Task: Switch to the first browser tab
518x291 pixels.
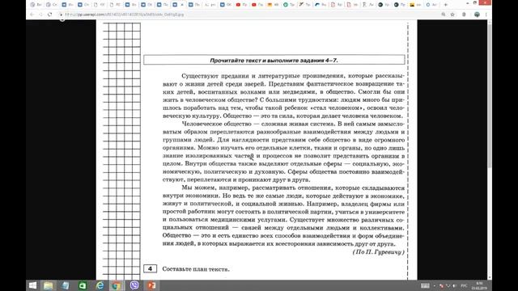Action: click(x=36, y=5)
